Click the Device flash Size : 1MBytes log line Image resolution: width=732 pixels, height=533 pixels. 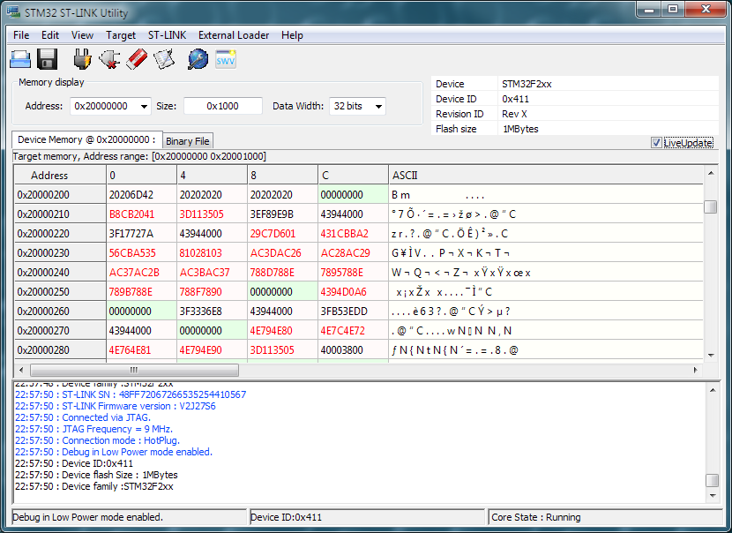pyautogui.click(x=96, y=475)
